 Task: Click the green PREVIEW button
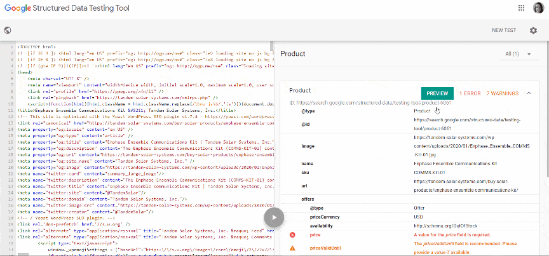click(437, 93)
